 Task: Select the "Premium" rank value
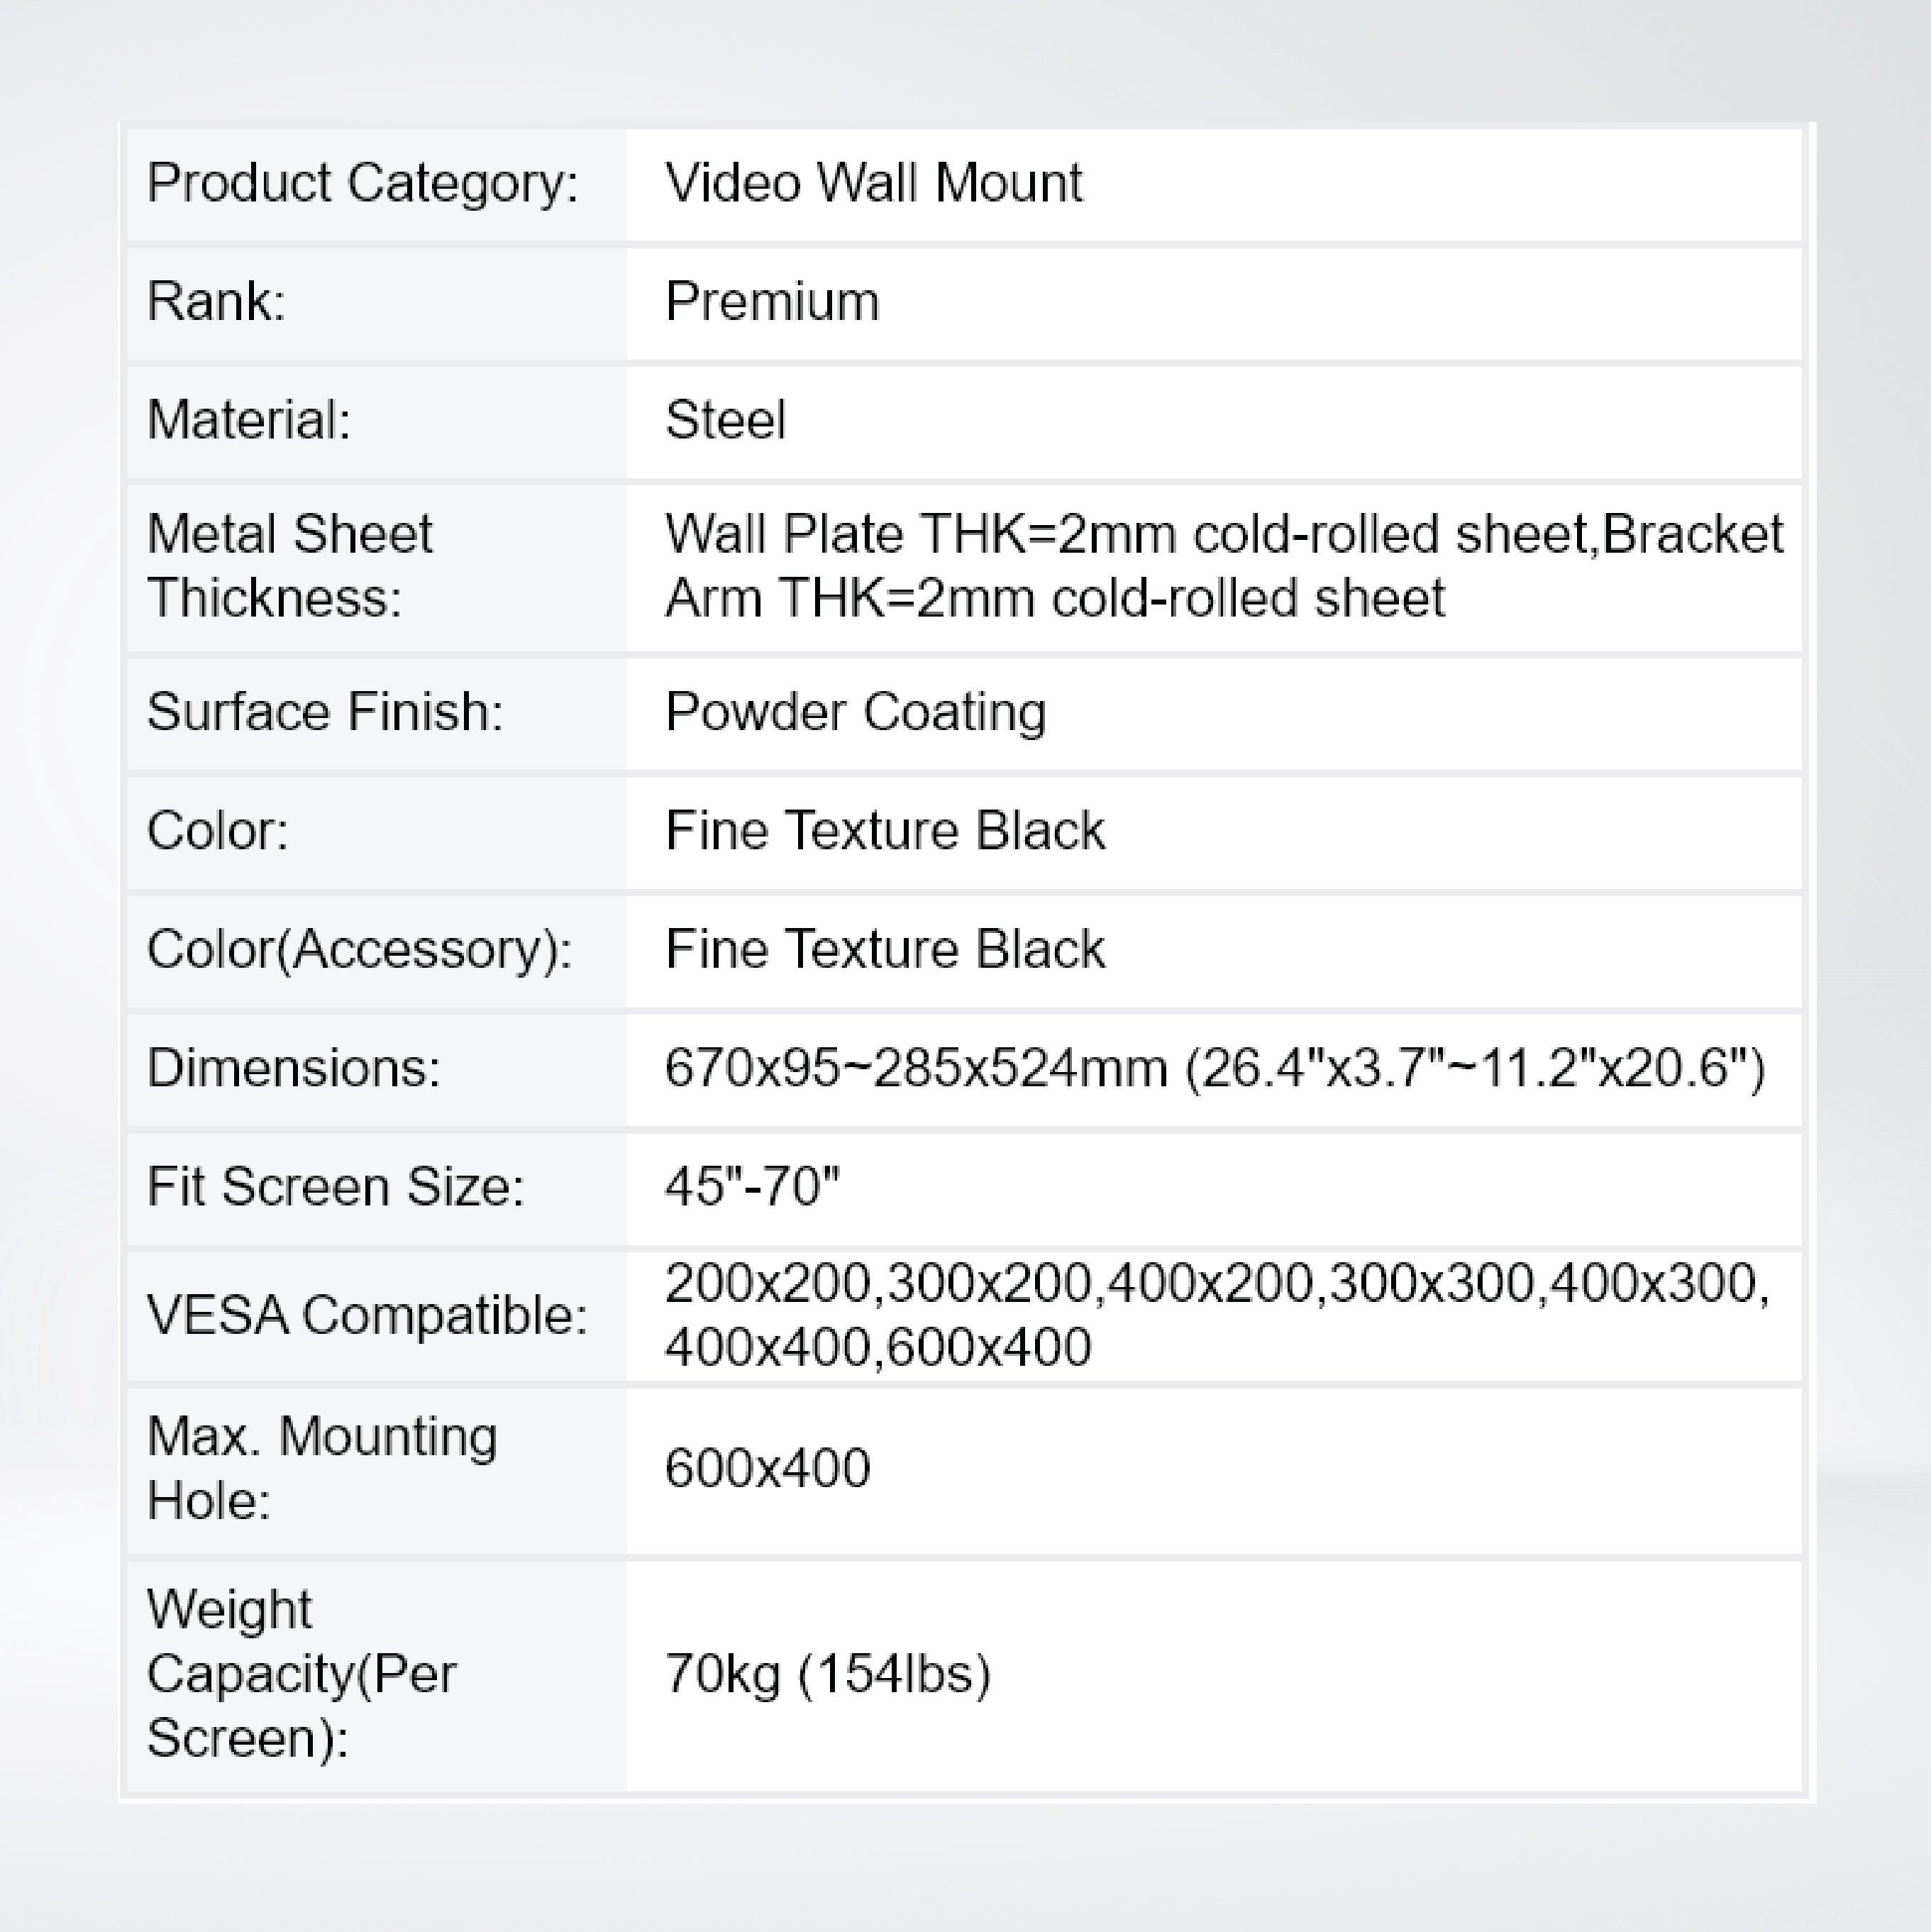pos(772,302)
